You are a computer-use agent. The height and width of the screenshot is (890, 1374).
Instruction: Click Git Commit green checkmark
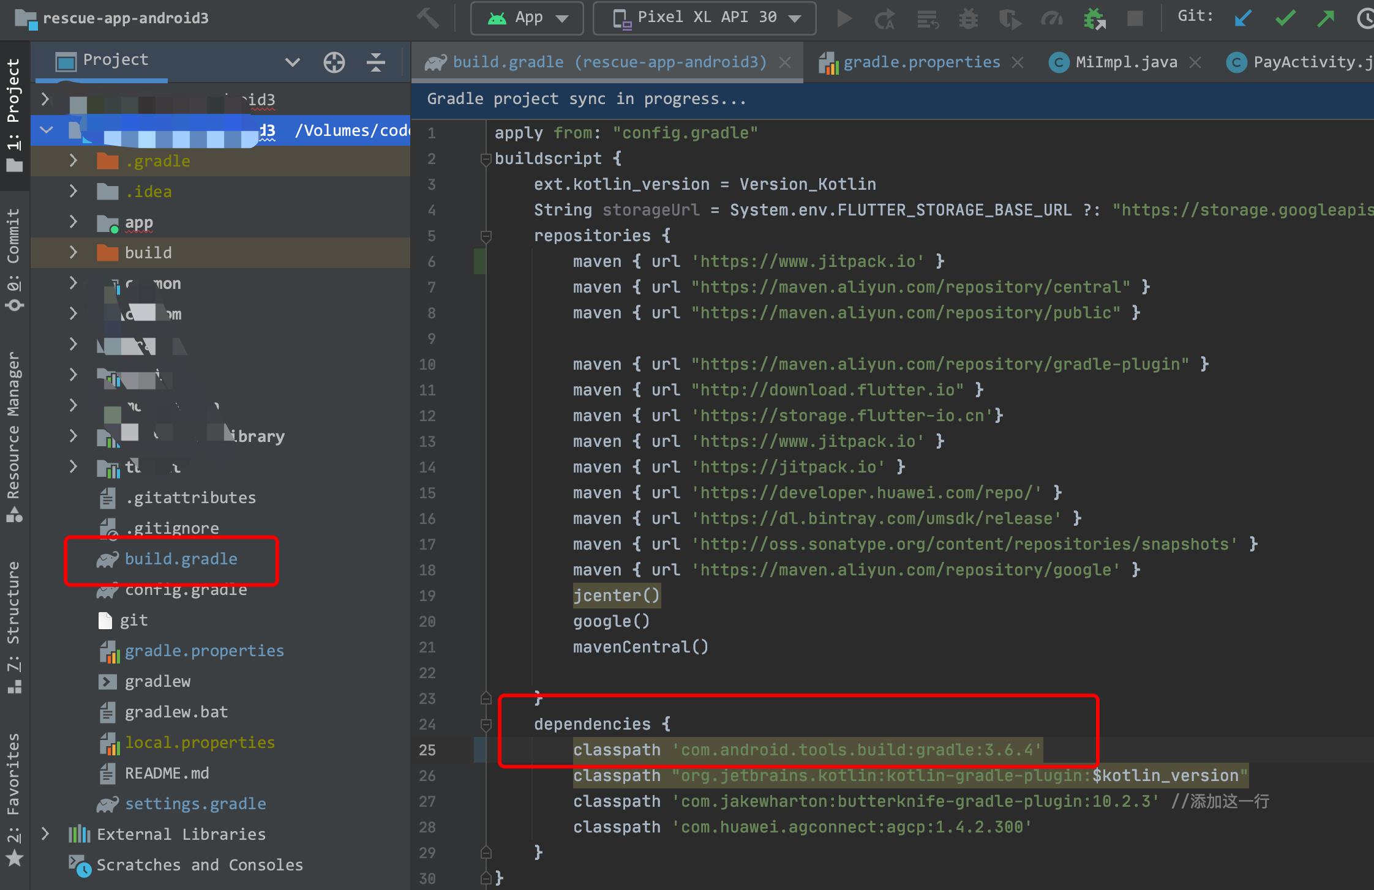pyautogui.click(x=1285, y=18)
